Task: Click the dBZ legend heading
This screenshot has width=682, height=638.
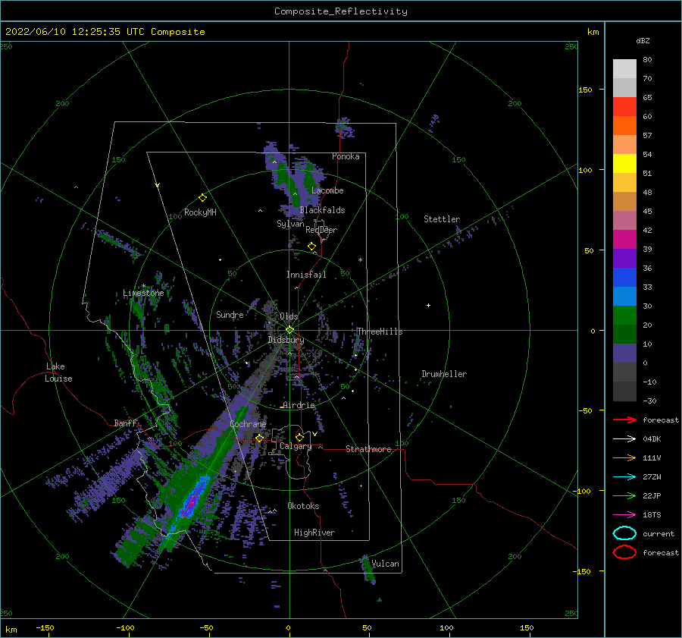Action: click(x=643, y=40)
